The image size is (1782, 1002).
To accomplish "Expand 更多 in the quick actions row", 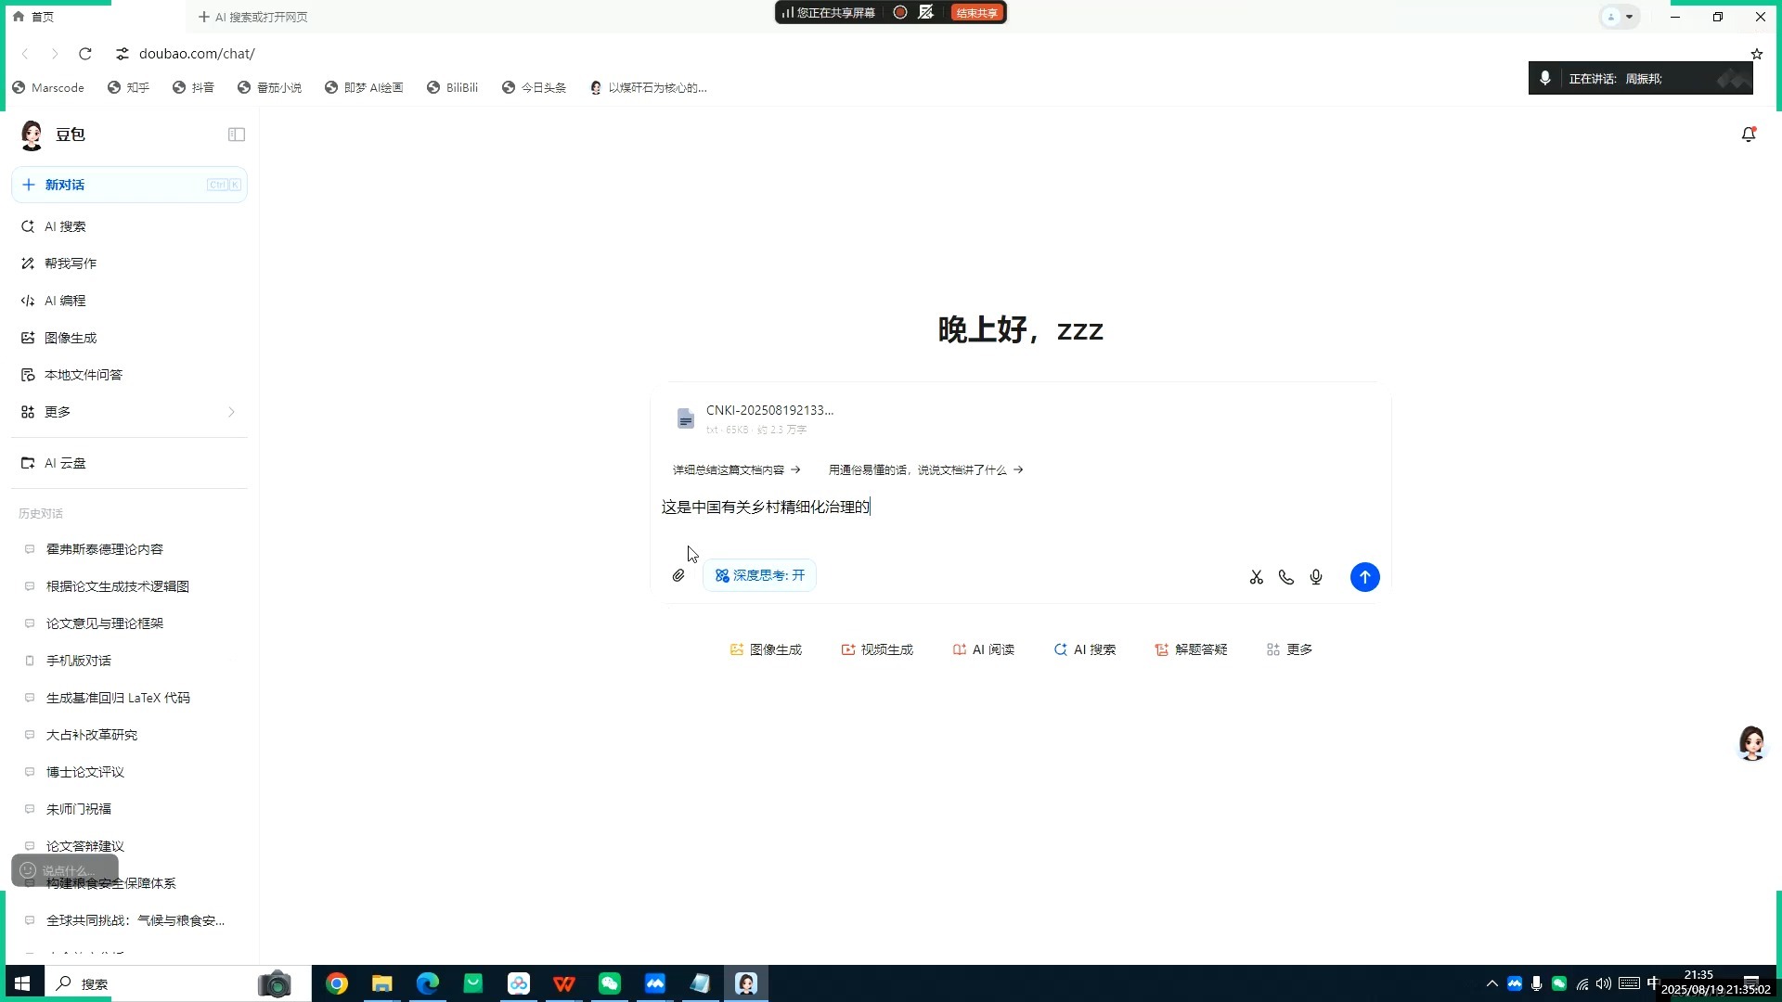I will click(1288, 649).
